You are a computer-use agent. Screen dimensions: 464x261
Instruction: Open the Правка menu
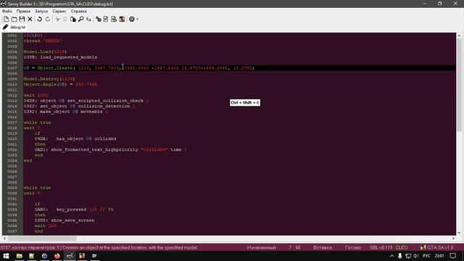tap(23, 12)
